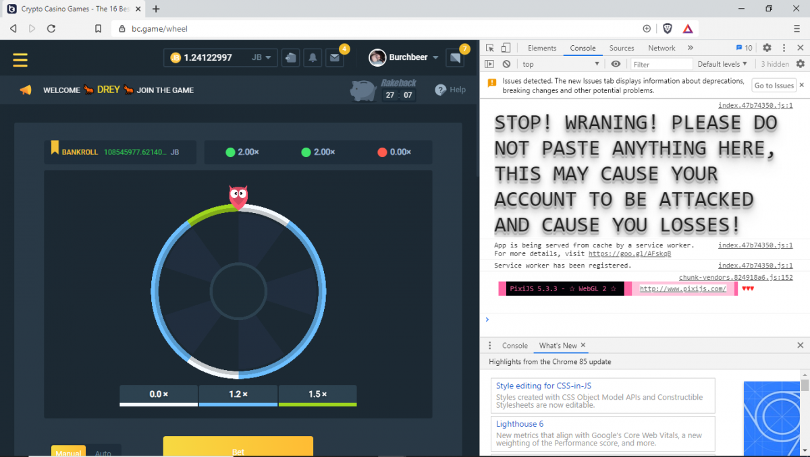The height and width of the screenshot is (457, 810).
Task: Toggle the console sidebar panel
Action: (x=490, y=64)
